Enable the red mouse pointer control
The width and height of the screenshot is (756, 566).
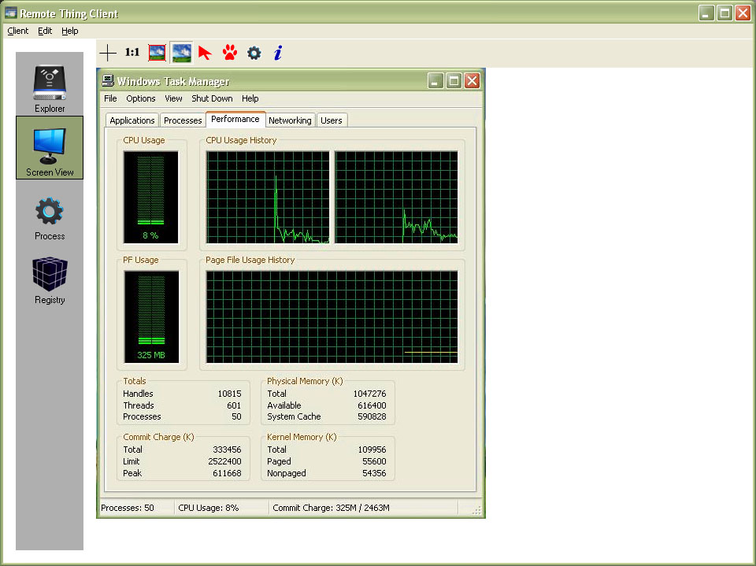point(205,53)
